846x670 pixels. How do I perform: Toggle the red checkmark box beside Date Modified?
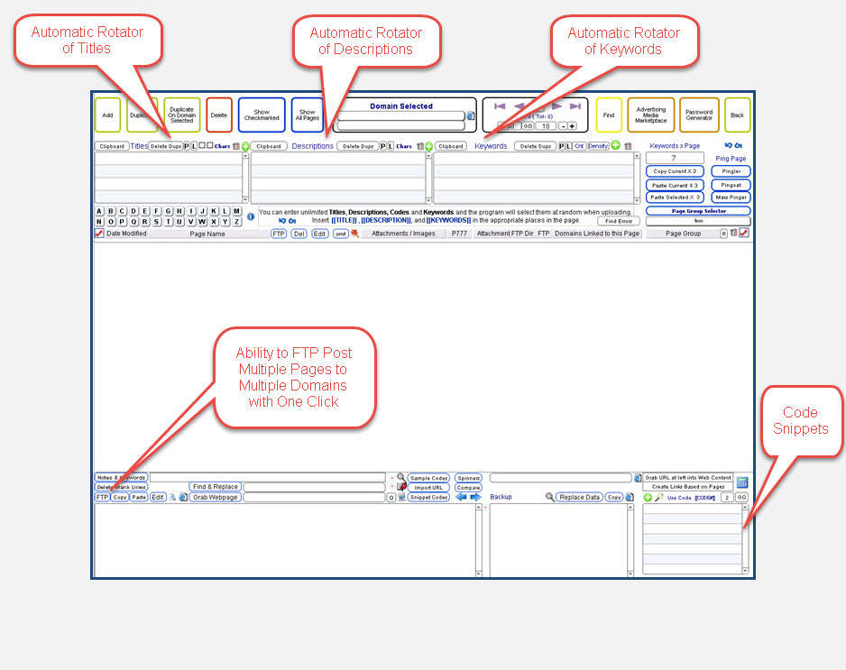click(99, 234)
